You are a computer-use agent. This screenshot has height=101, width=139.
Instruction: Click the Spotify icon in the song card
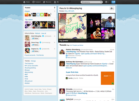coord(67,78)
